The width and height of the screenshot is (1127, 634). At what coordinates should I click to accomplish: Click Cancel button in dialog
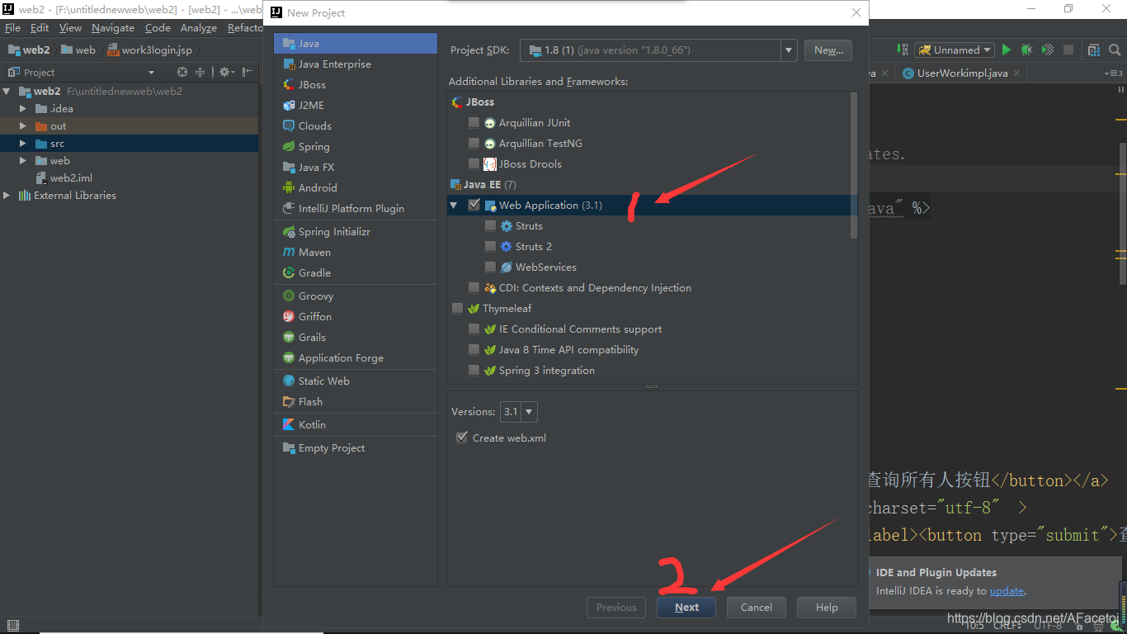pos(757,607)
